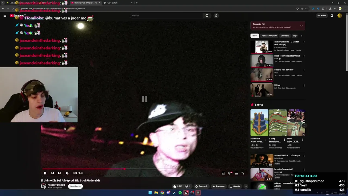Viewport: 348px width, 196px height.
Task: Click Compartir to share the video
Action: pyautogui.click(x=201, y=186)
